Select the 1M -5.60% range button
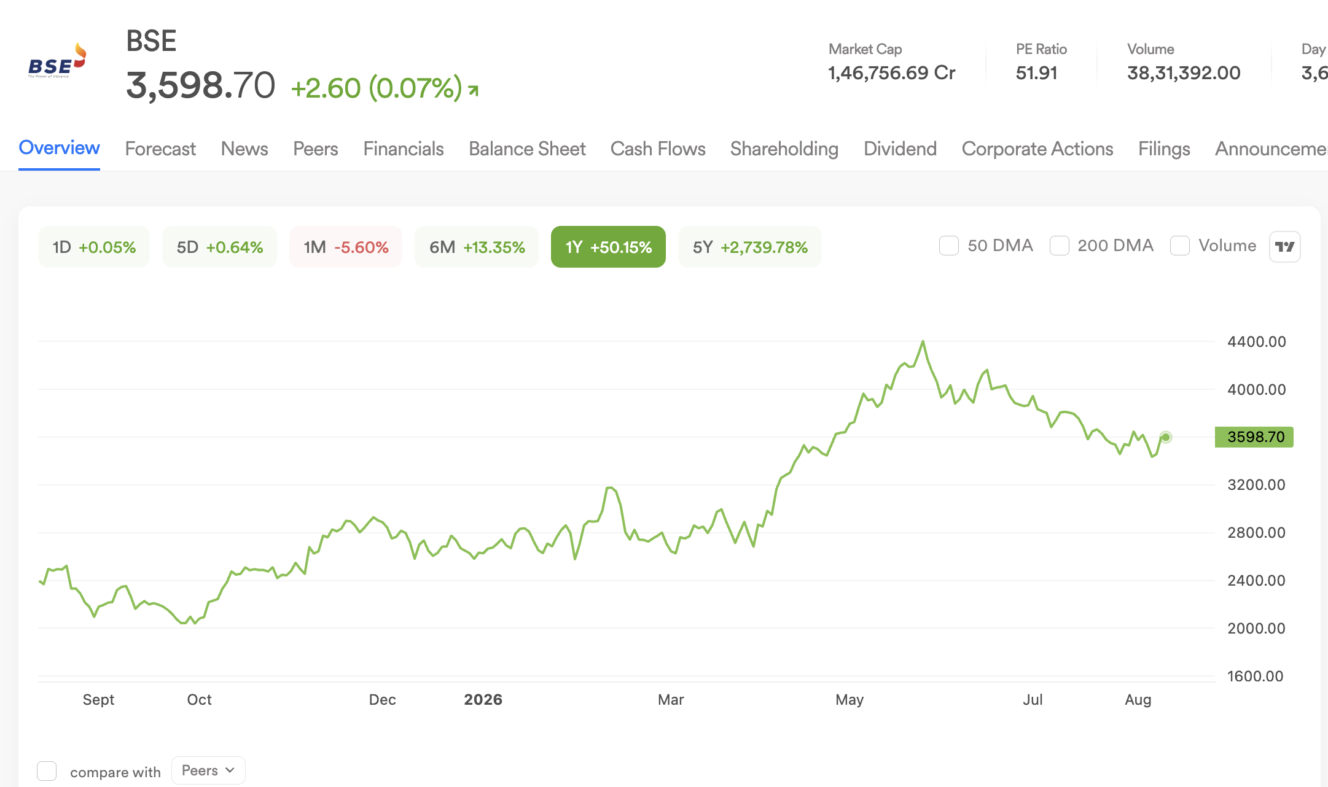Screen dimensions: 1328x787 pos(346,247)
